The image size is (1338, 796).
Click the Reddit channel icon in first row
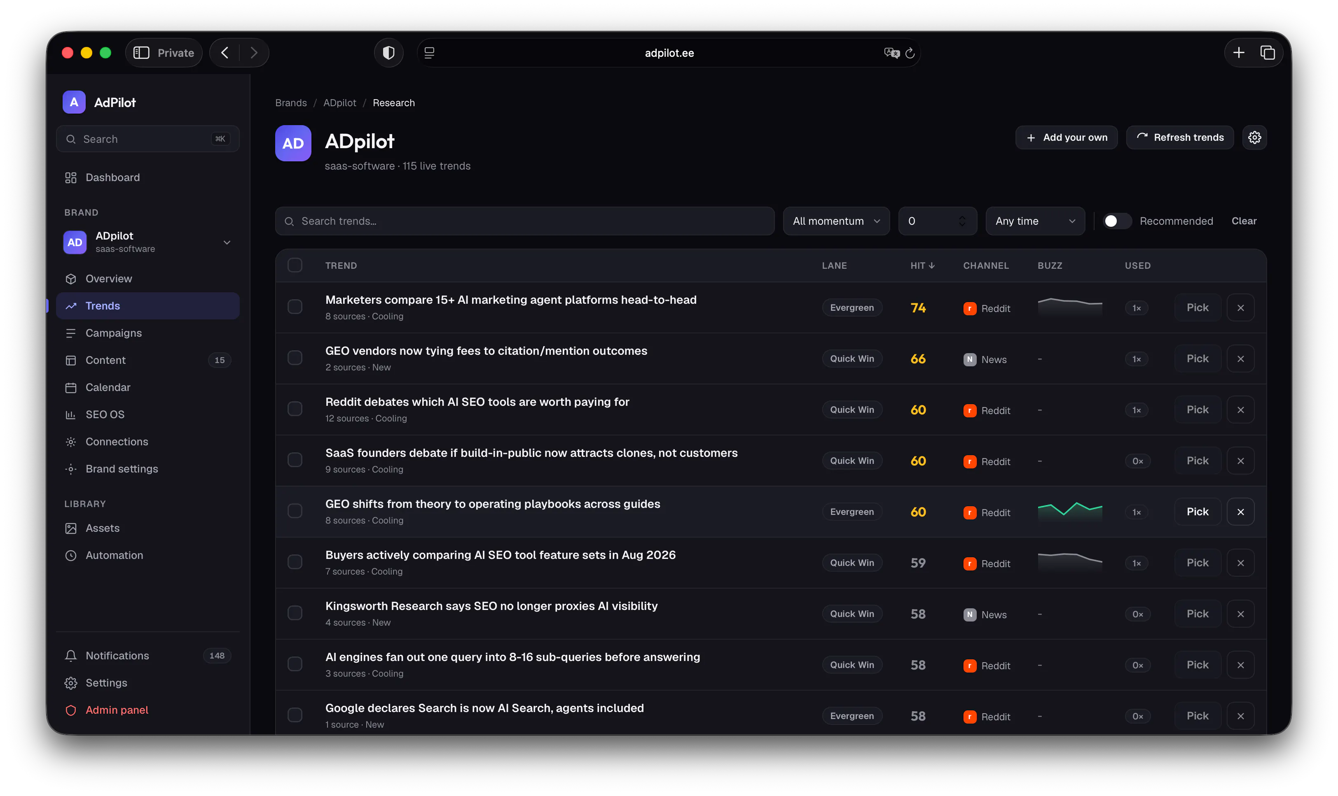coord(969,308)
